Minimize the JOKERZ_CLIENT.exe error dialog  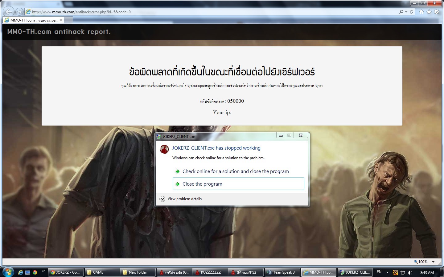coord(281,135)
